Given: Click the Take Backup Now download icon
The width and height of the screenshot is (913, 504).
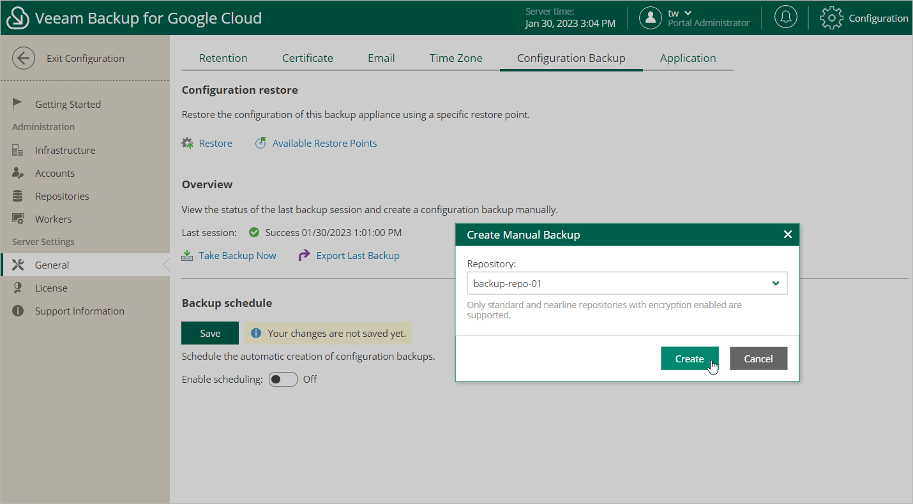Looking at the screenshot, I should pos(187,255).
